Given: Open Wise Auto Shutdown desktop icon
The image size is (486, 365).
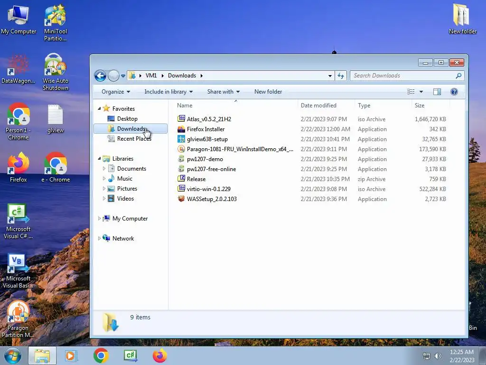Looking at the screenshot, I should 55,72.
